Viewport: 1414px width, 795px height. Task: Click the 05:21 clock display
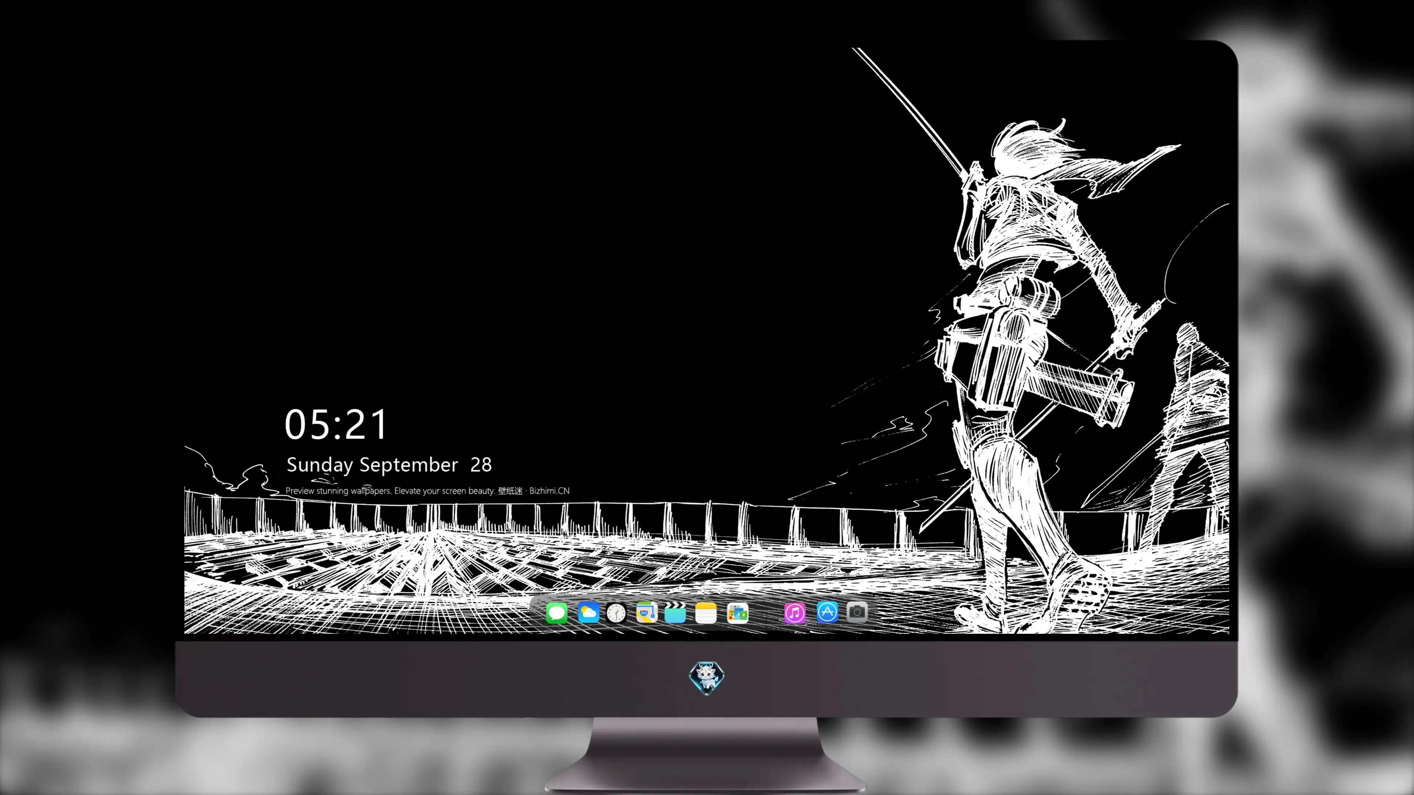pyautogui.click(x=336, y=424)
